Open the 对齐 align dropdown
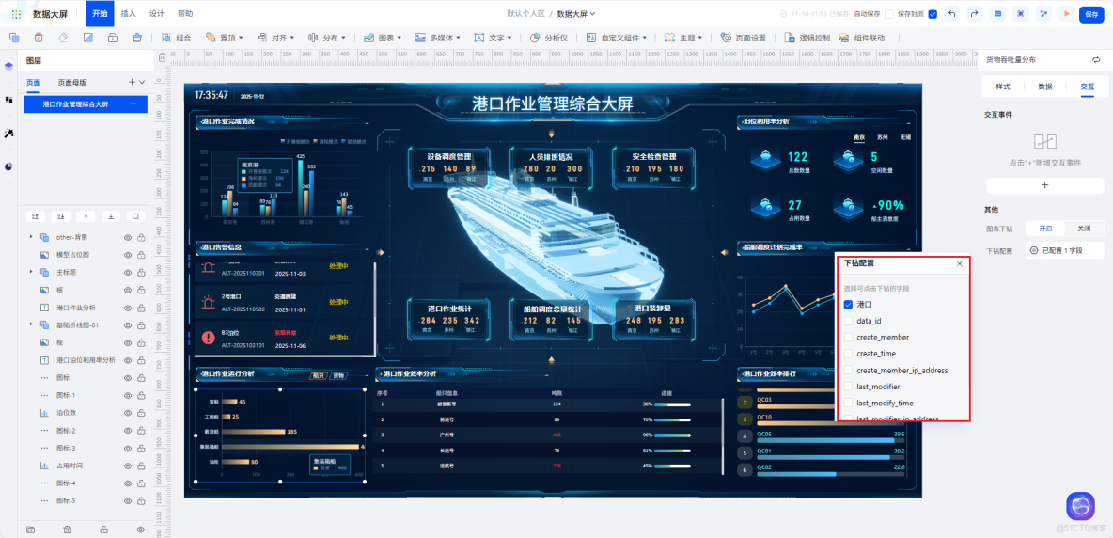 (x=274, y=38)
